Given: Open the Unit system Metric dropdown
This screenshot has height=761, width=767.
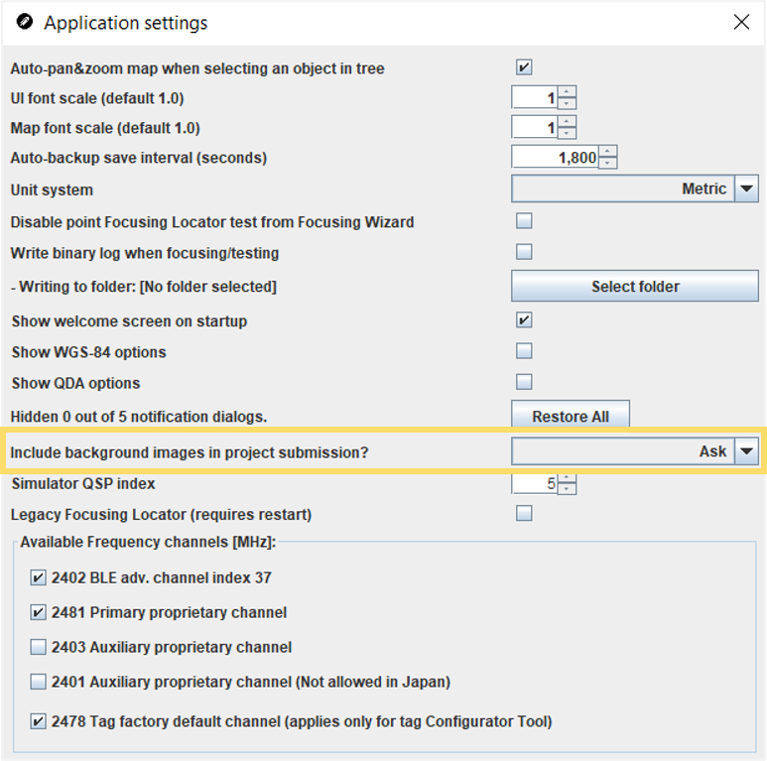Looking at the screenshot, I should click(x=635, y=189).
